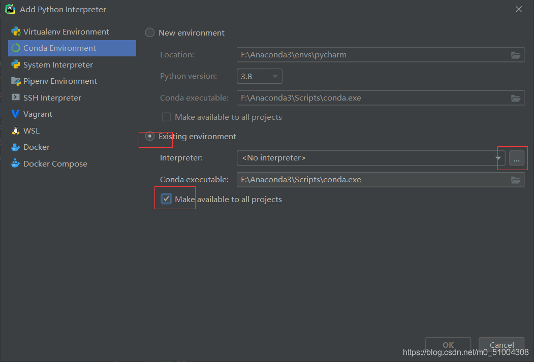The height and width of the screenshot is (362, 534).
Task: Click the OK button
Action: (x=448, y=345)
